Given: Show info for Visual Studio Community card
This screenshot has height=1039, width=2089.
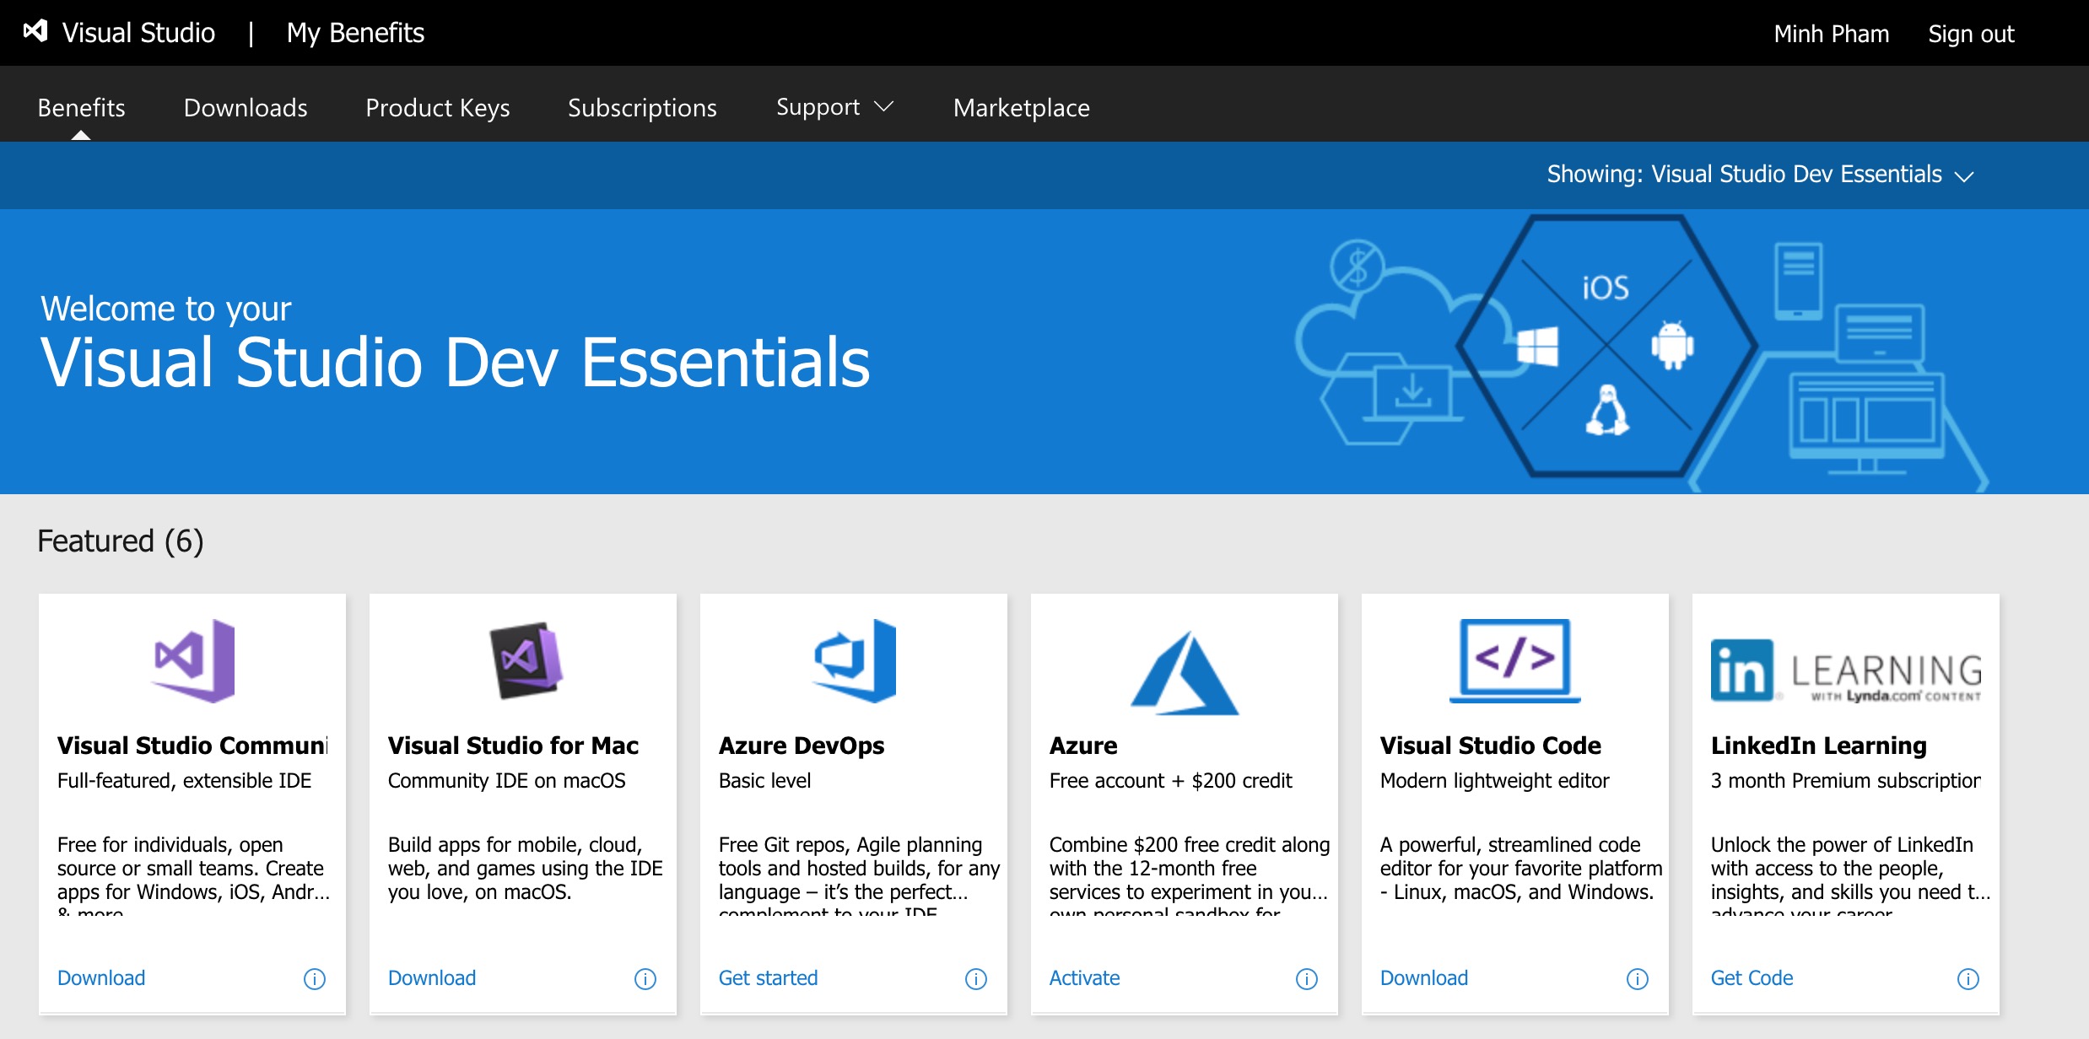Looking at the screenshot, I should pyautogui.click(x=314, y=978).
